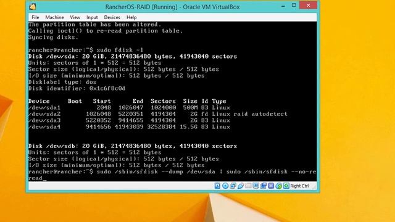
Task: Click the sfdisk --dump command line
Action: click(172, 175)
